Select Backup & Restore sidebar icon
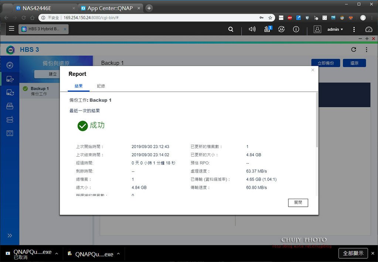The width and height of the screenshot is (378, 262). 10,79
